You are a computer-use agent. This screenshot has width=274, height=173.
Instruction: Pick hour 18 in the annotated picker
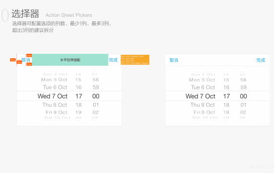[x=78, y=105]
